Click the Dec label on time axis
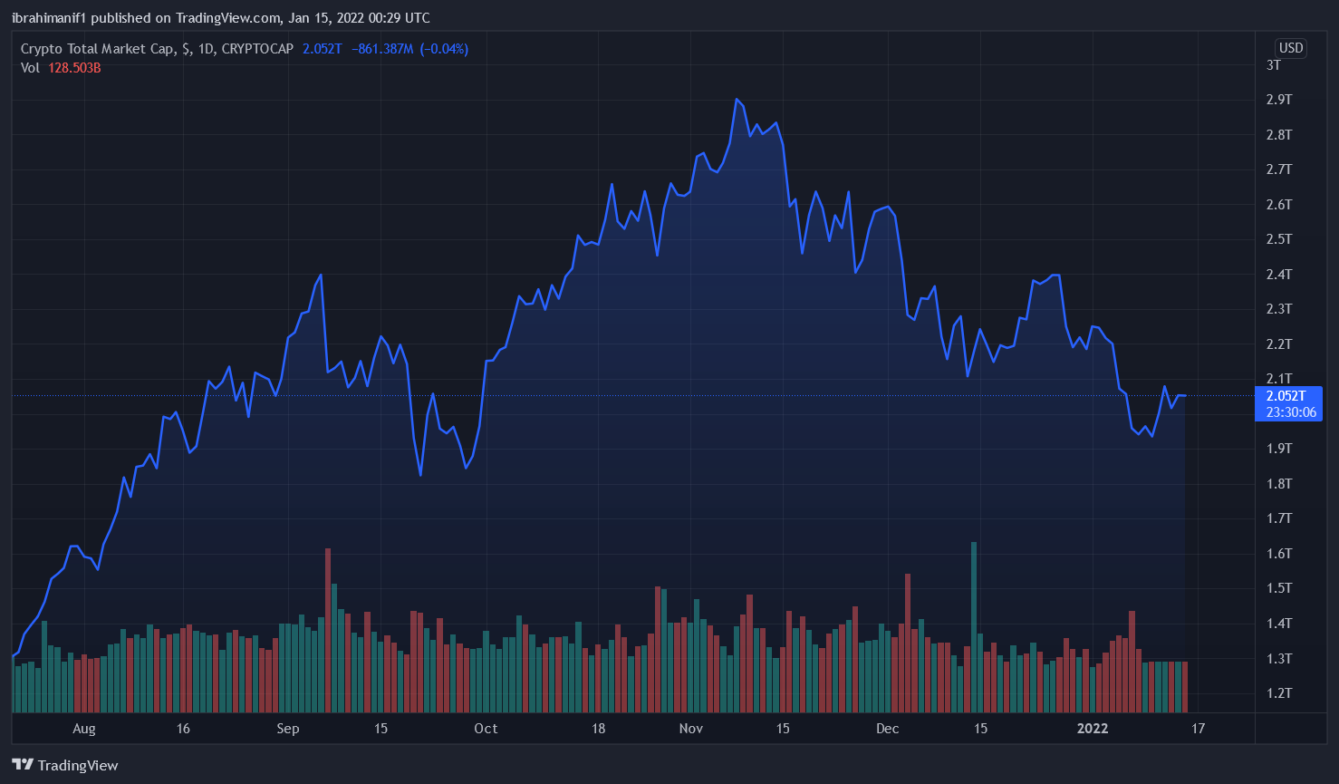 pos(888,729)
